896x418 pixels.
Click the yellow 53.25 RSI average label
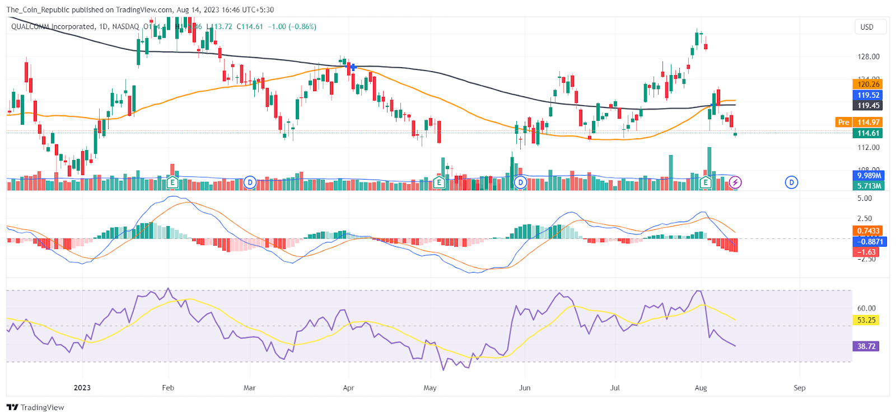click(x=866, y=320)
